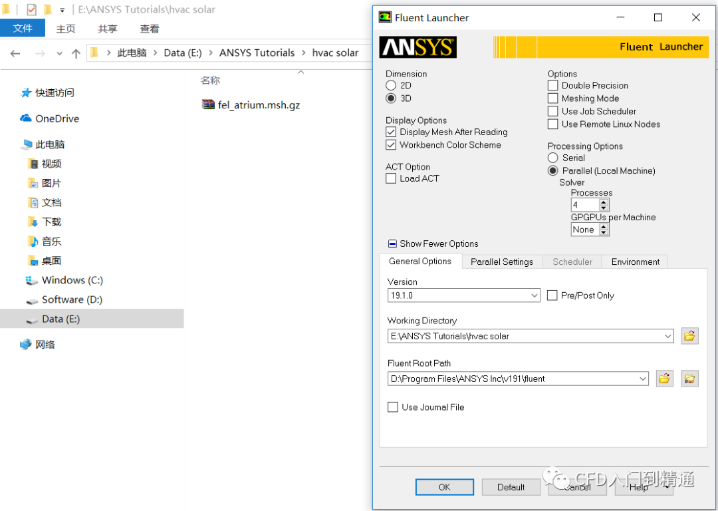Click Data (E:) in the address breadcrumb
The width and height of the screenshot is (718, 511).
point(183,53)
